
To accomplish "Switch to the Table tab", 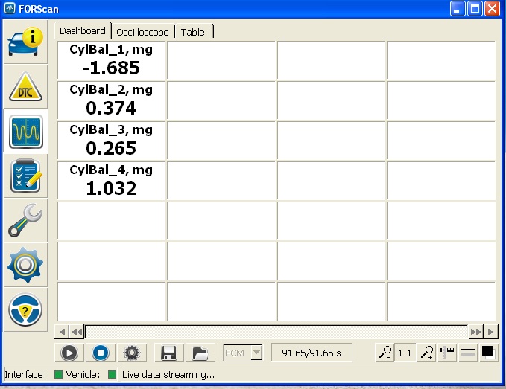I will click(193, 32).
